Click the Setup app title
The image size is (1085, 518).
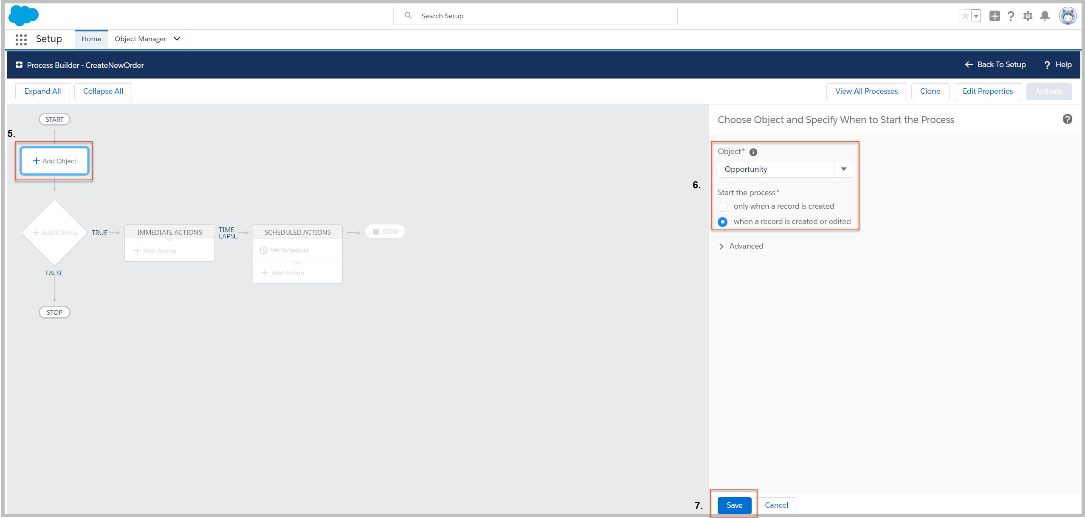coord(49,39)
